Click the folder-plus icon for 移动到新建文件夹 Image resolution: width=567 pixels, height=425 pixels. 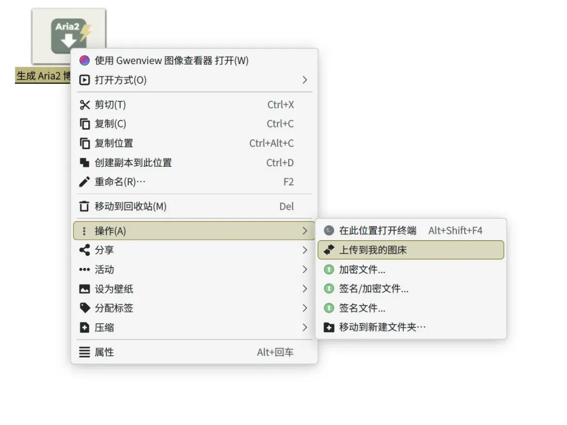coord(328,327)
